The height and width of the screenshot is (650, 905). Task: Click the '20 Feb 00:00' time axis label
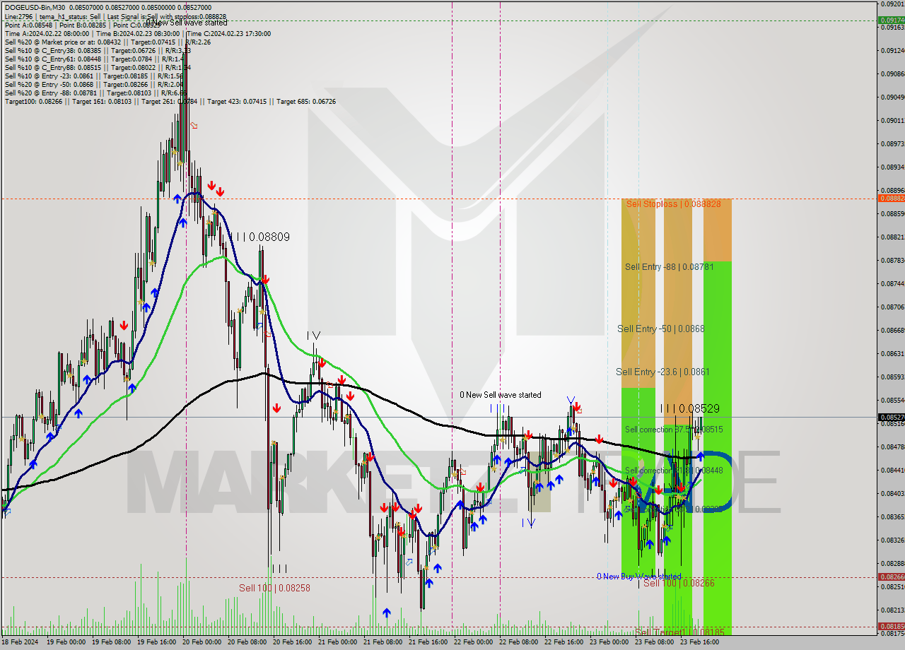(202, 642)
